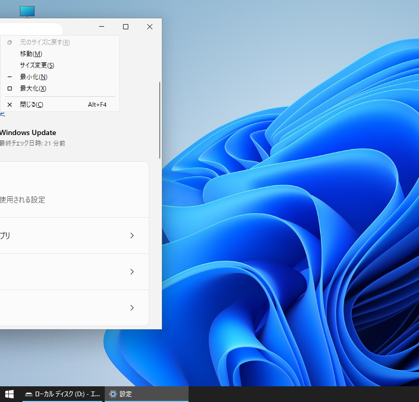Open the bottom-most chevron row in the card
This screenshot has width=419, height=402.
click(x=131, y=308)
